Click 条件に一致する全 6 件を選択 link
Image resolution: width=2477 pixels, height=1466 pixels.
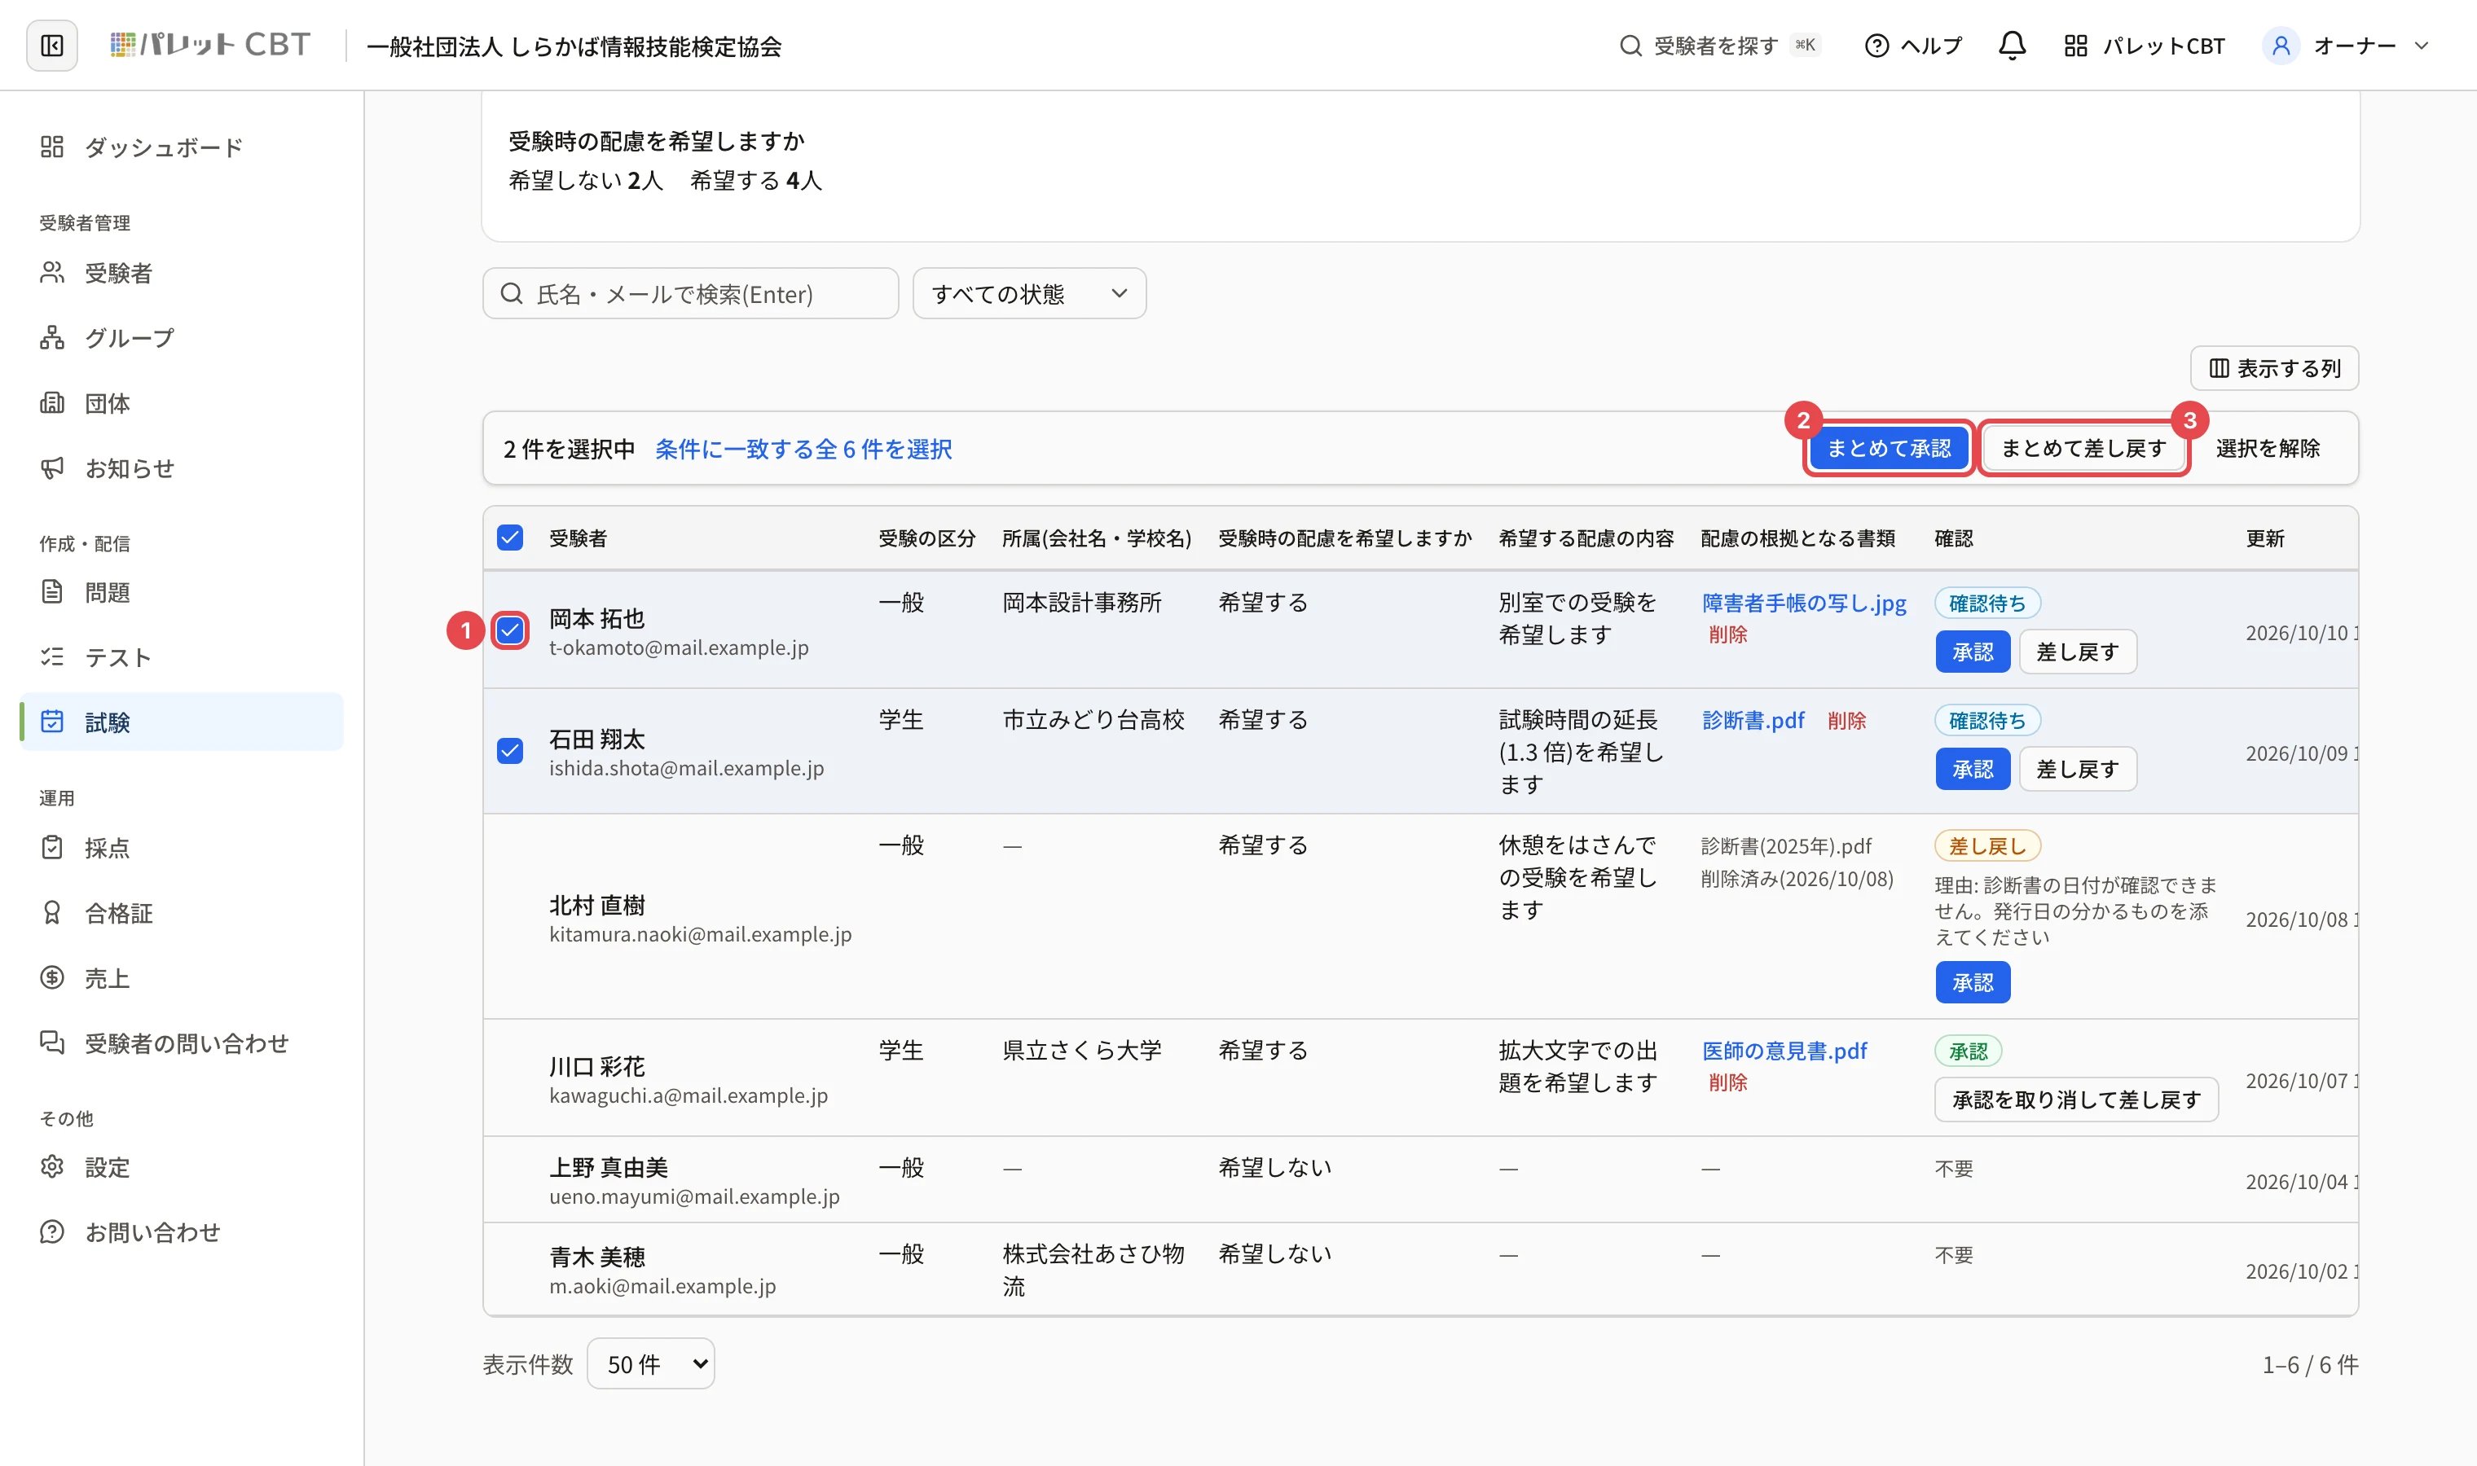pyautogui.click(x=803, y=450)
